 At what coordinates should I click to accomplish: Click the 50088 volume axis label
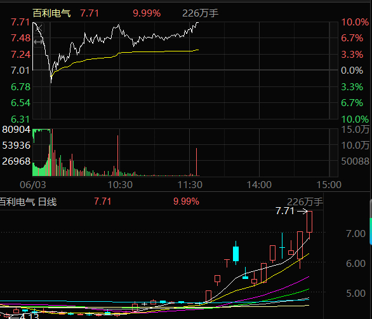point(355,161)
